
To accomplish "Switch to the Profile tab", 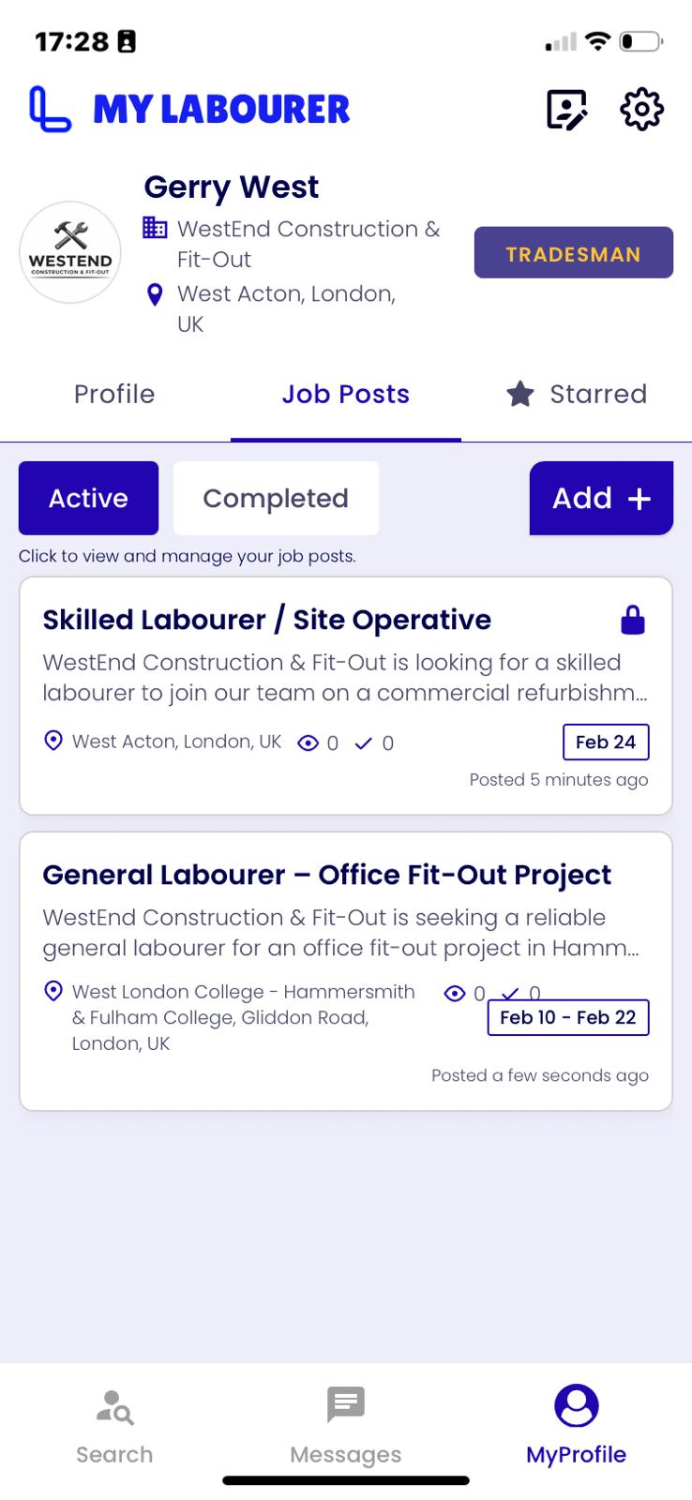I will click(114, 394).
